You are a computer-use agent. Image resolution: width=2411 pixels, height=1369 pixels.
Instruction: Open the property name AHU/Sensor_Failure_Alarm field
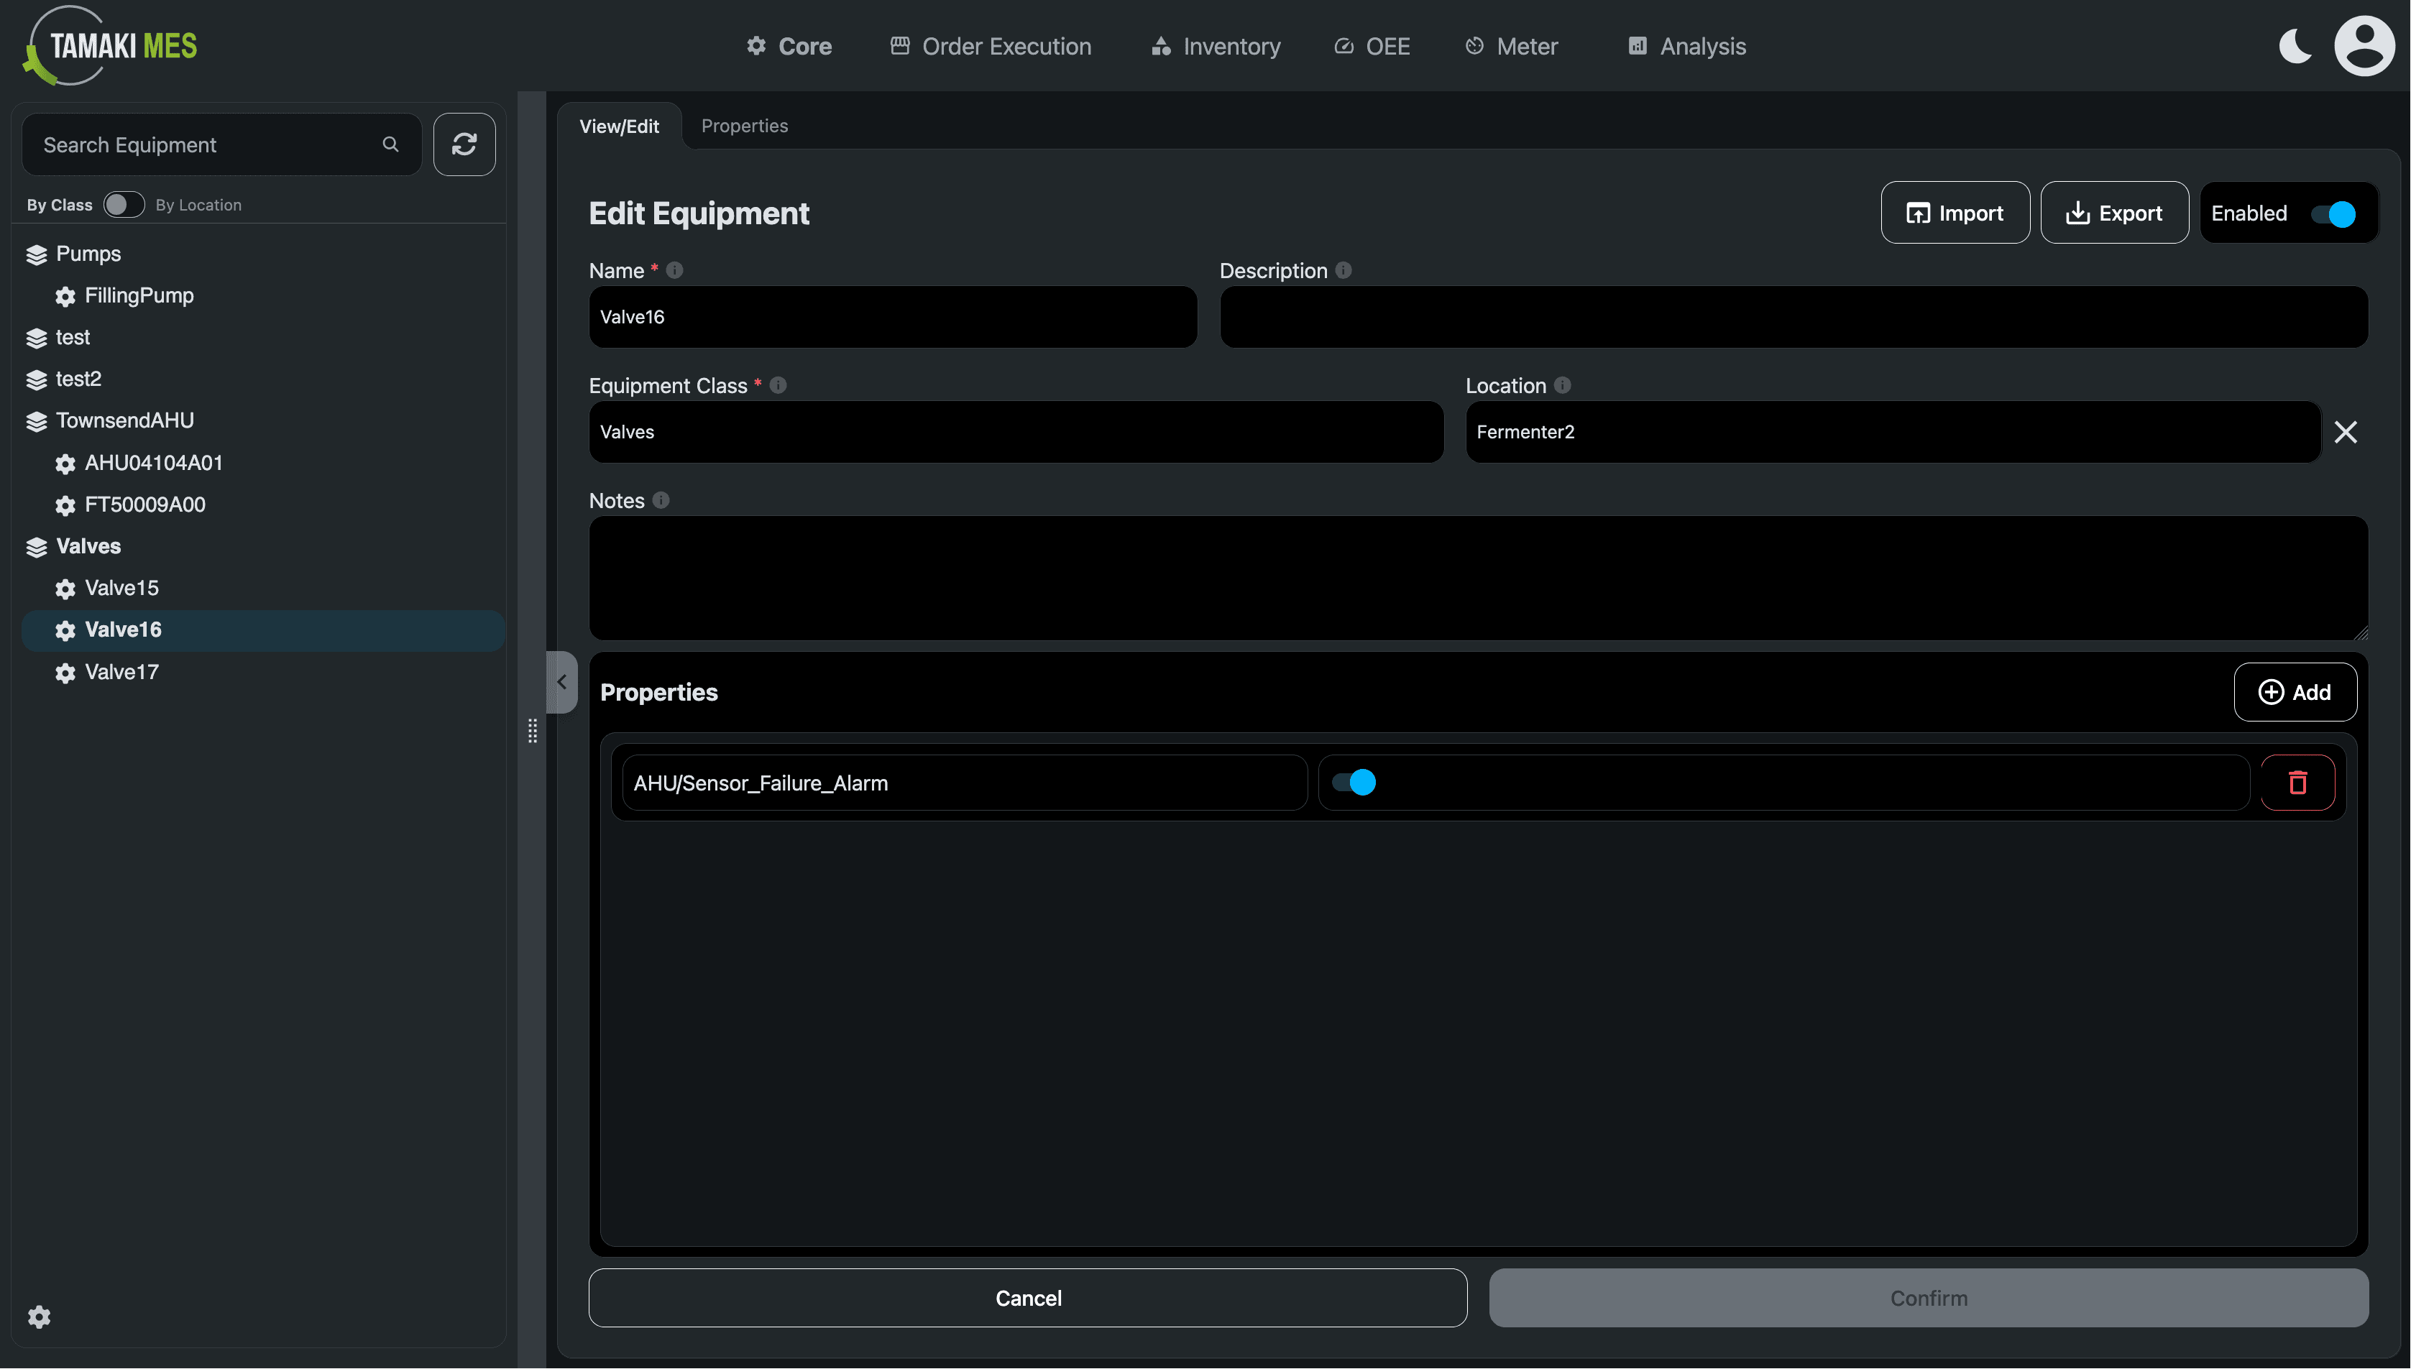tap(964, 783)
